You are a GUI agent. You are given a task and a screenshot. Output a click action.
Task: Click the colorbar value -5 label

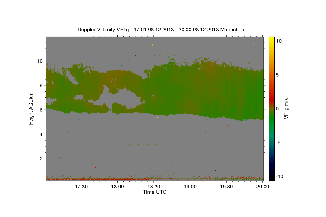278,143
